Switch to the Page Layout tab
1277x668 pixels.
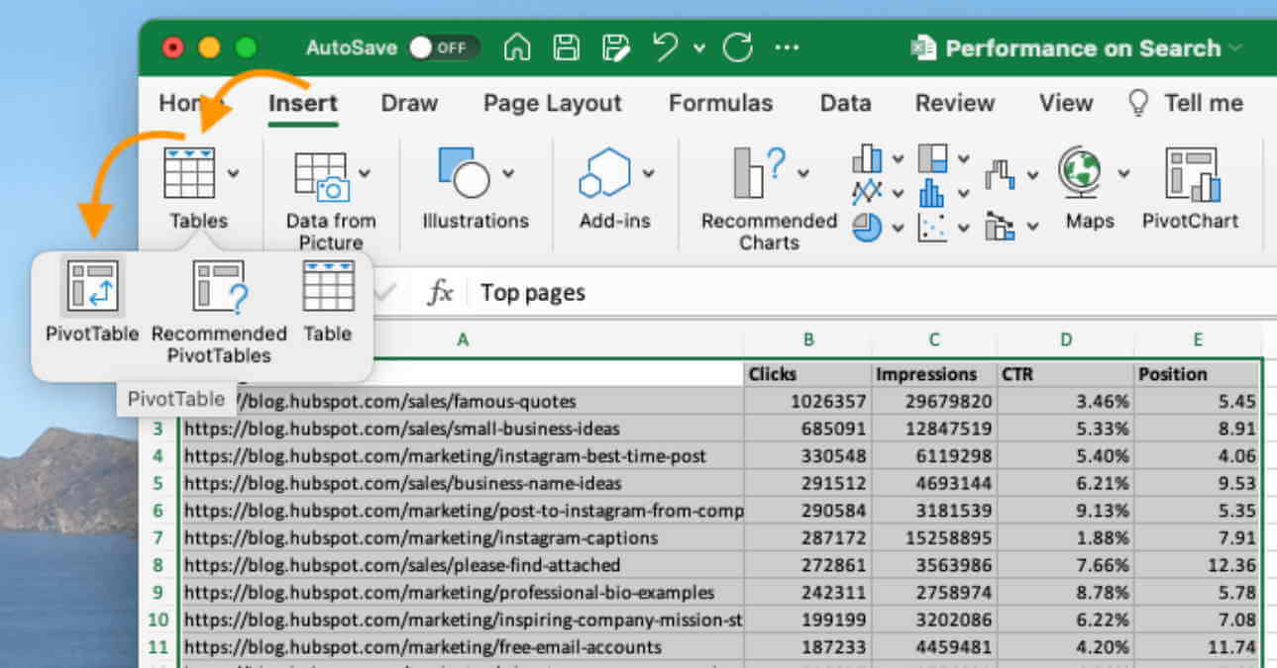tap(552, 103)
